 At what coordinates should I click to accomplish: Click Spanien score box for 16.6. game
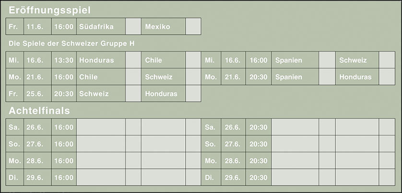coord(327,60)
